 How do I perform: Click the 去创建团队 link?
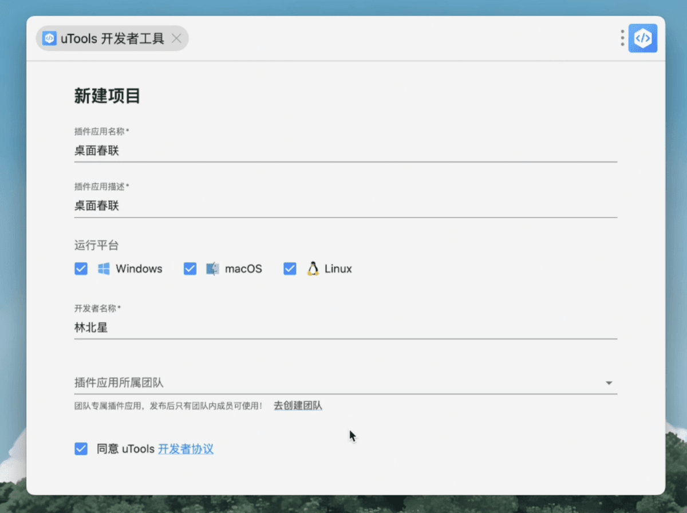298,405
